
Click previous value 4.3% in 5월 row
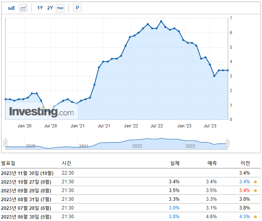[x=244, y=217]
